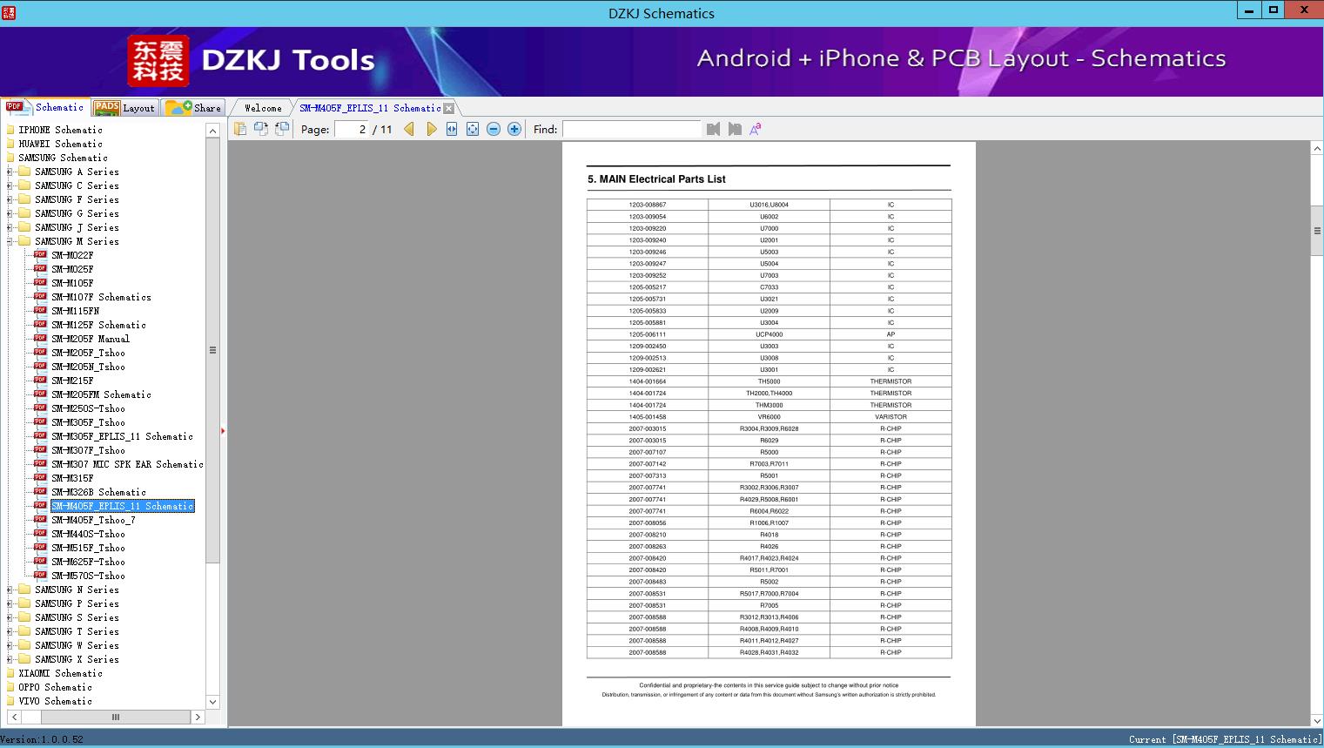Switch to the Schematic tab
The width and height of the screenshot is (1324, 748).
click(x=46, y=107)
